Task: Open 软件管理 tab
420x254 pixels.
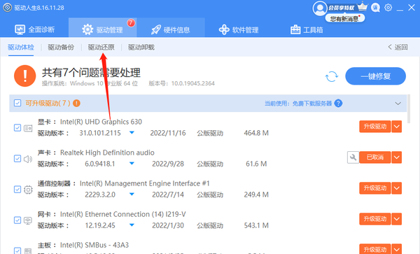Action: pyautogui.click(x=239, y=29)
